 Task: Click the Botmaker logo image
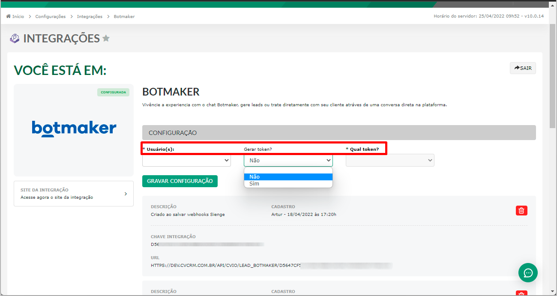coord(74,128)
